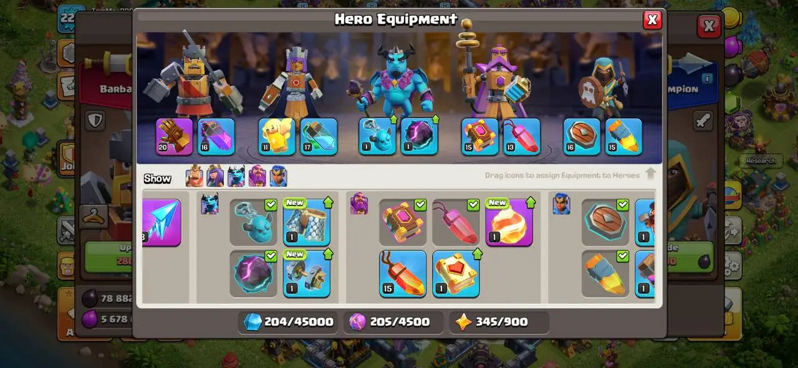This screenshot has height=368, width=798.
Task: Select Barbarian King's level 20 gauntlet equipment
Action: point(174,136)
